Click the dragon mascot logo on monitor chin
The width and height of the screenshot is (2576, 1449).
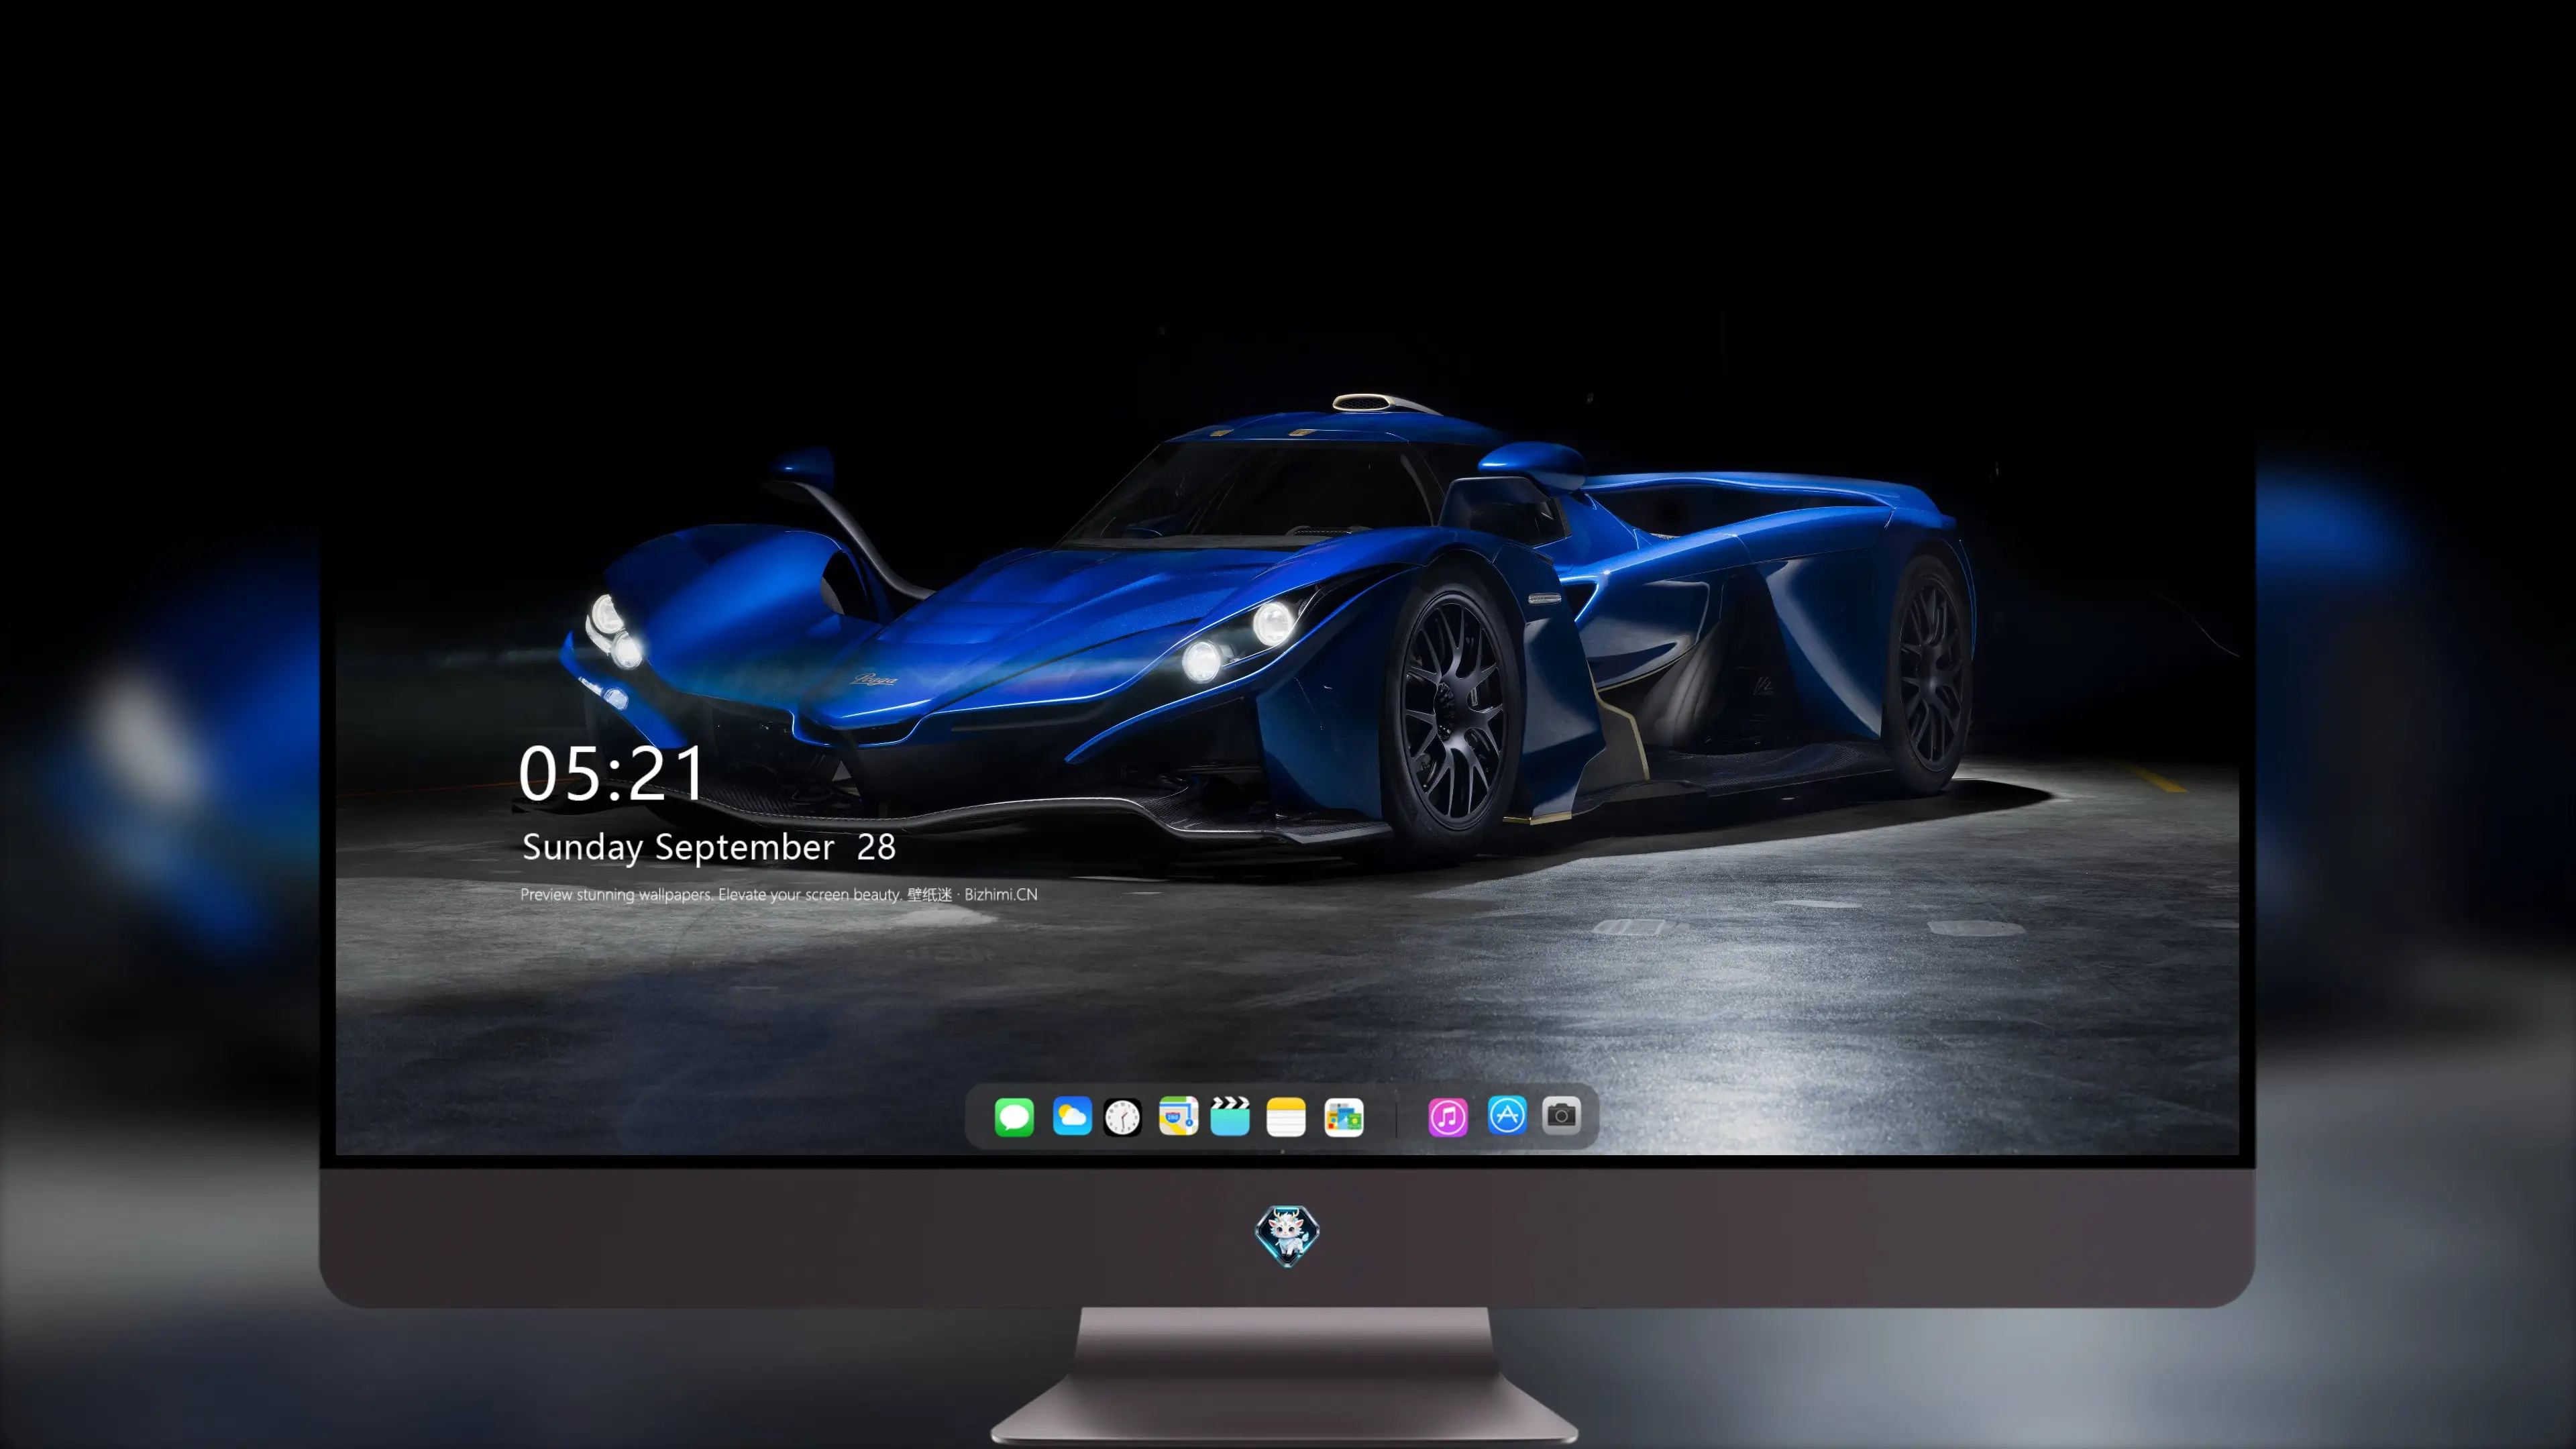(x=1287, y=1235)
